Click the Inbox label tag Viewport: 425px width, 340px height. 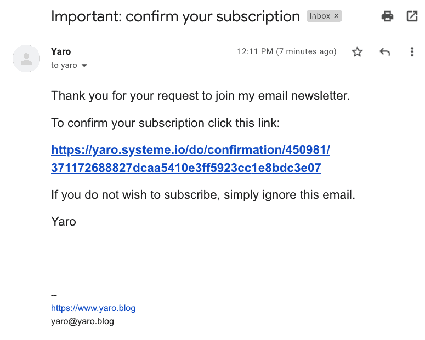tap(320, 16)
